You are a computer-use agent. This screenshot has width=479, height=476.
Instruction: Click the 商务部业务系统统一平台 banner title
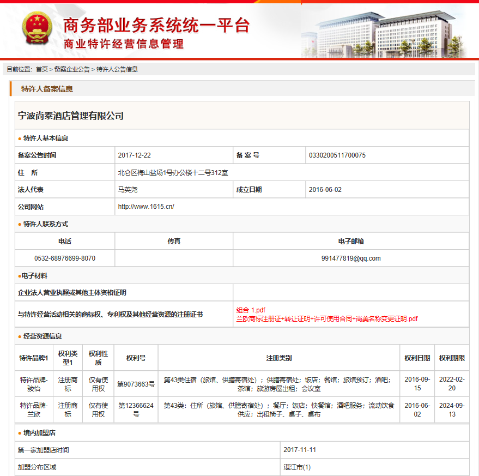click(157, 25)
